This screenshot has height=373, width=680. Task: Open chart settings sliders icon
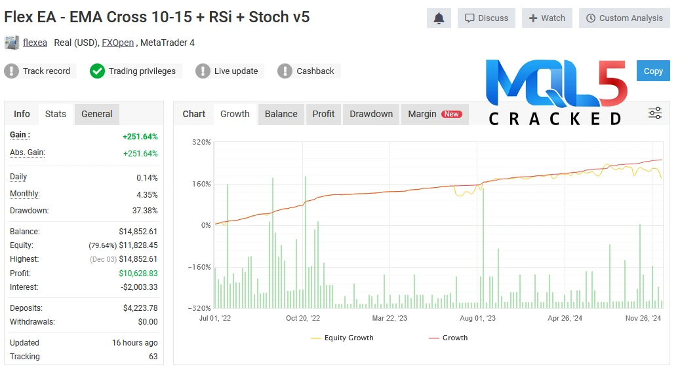tap(655, 113)
